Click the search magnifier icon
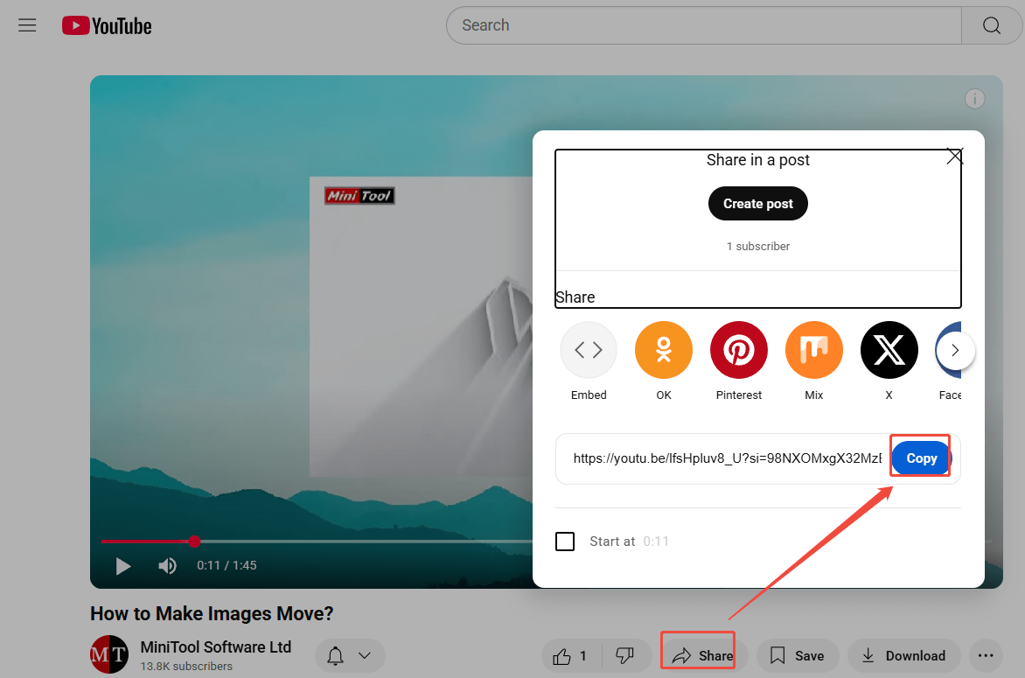This screenshot has width=1025, height=678. tap(991, 25)
